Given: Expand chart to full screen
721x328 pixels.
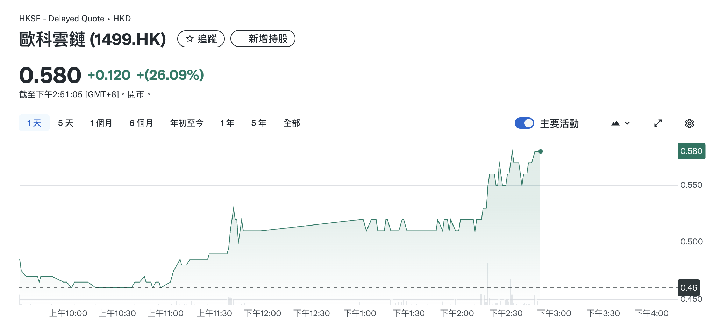Looking at the screenshot, I should [x=658, y=123].
